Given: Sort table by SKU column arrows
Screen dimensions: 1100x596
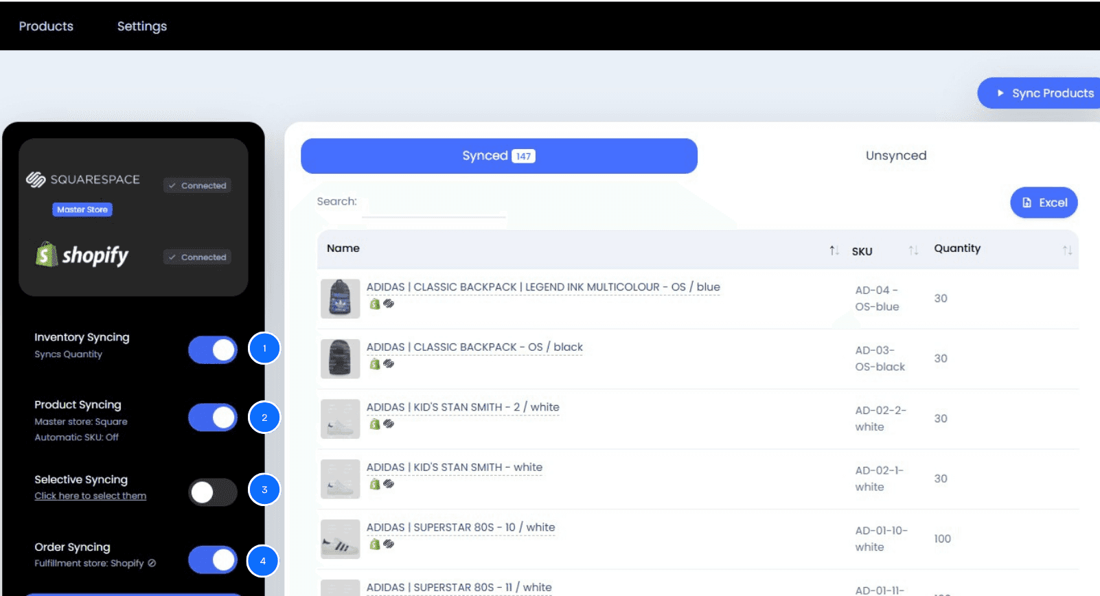Looking at the screenshot, I should point(913,251).
